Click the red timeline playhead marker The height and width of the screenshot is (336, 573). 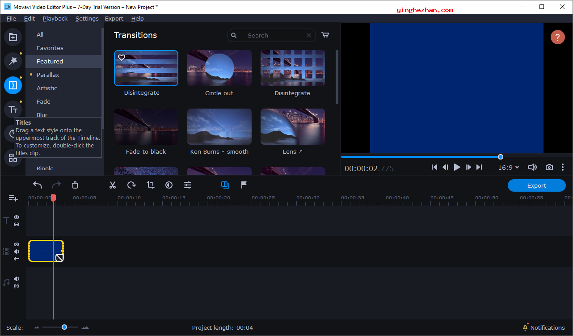point(53,197)
